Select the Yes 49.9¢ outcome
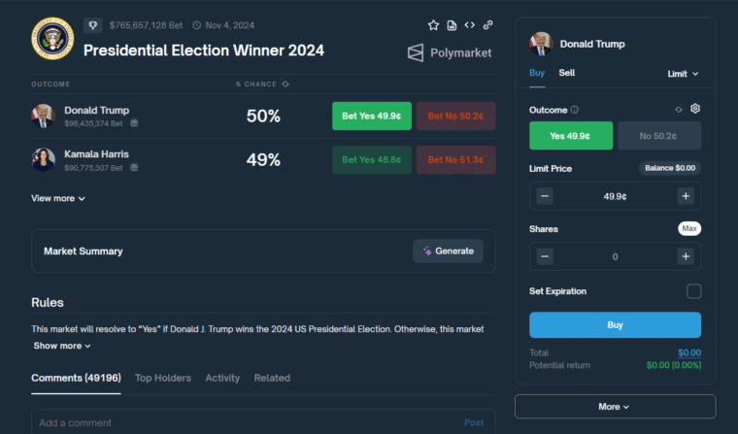The height and width of the screenshot is (434, 738). pos(571,136)
